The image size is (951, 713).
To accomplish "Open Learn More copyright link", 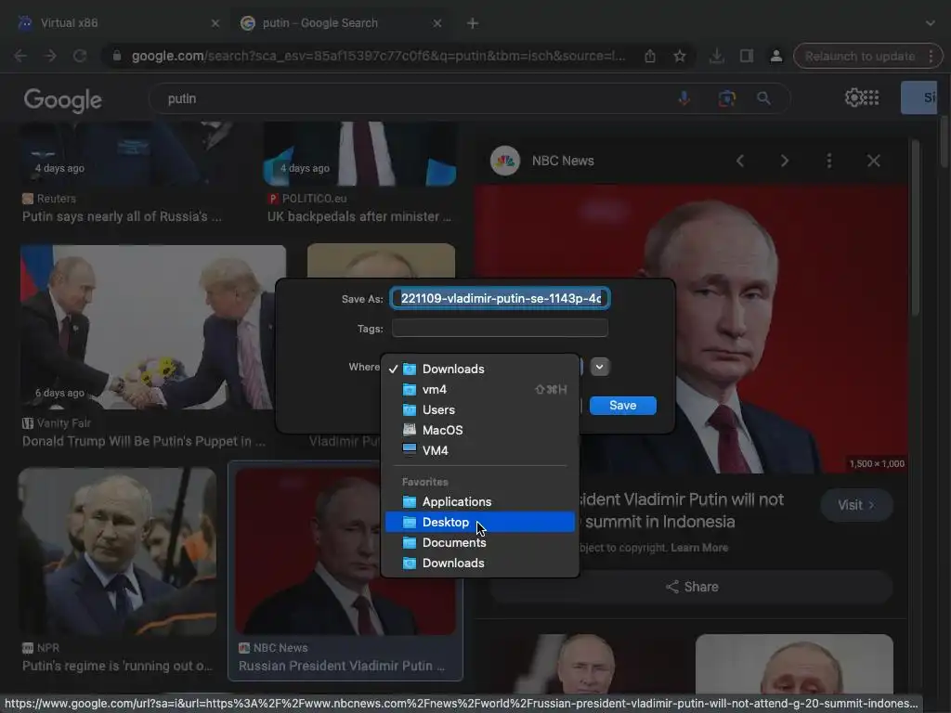I will coord(698,548).
